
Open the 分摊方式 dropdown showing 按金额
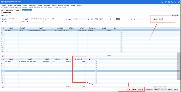[173, 19]
